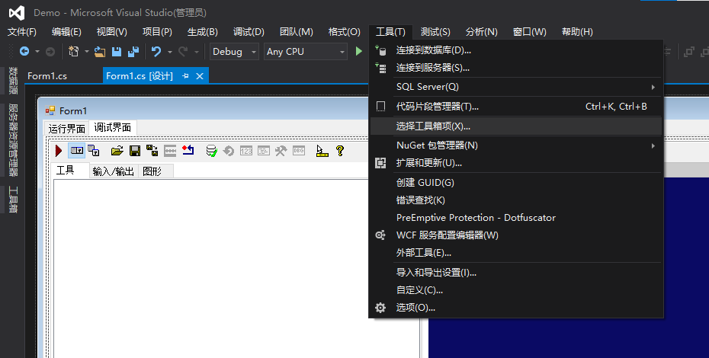Click the save-to-disks copy icon in Form1
The height and width of the screenshot is (358, 709).
[x=152, y=151]
